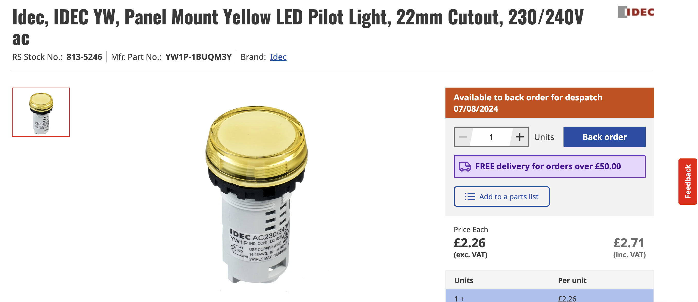Select the 1+ units price break row
Screen dimensions: 698x302
550,298
